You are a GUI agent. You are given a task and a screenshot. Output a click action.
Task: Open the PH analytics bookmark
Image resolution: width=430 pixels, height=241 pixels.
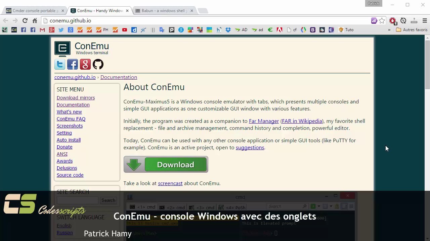tap(102, 30)
